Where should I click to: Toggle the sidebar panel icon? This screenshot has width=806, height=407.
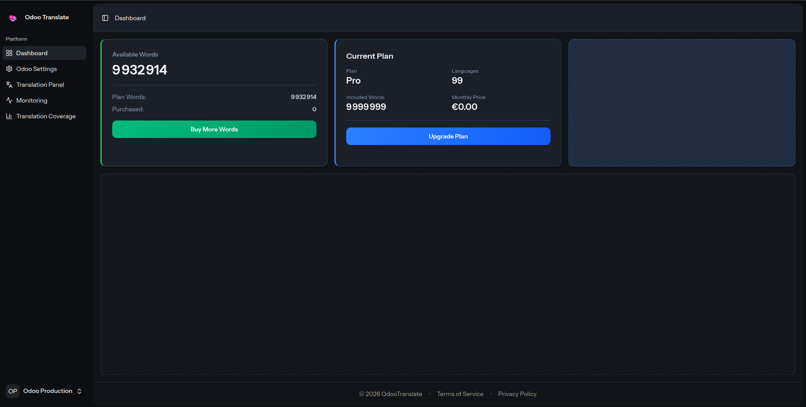105,18
